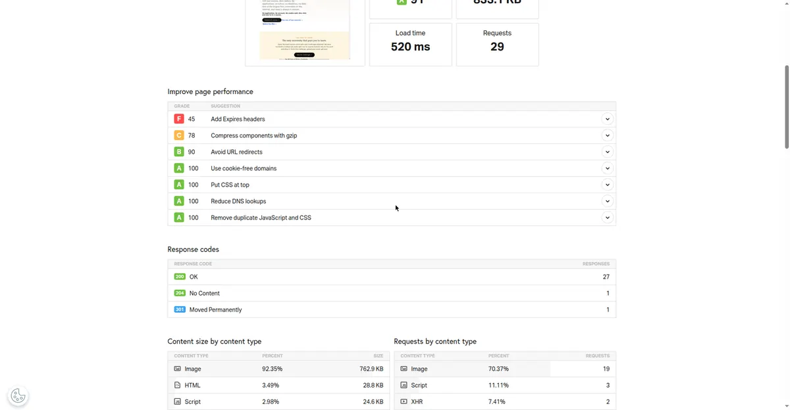This screenshot has width=790, height=410.
Task: Click the '28.8 KB' HTML size value
Action: pos(373,385)
